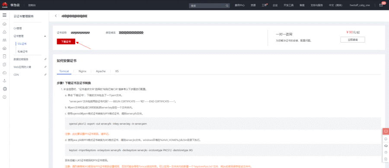Open the hamburger service list menu
Viewport: 389px width, 168px height.
[x=4, y=16]
